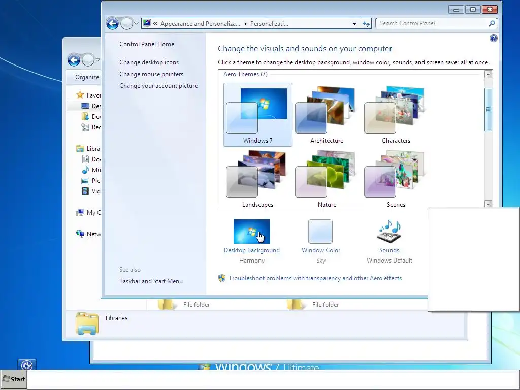
Task: Select Appearance and Personalization breadcrumb
Action: click(200, 24)
